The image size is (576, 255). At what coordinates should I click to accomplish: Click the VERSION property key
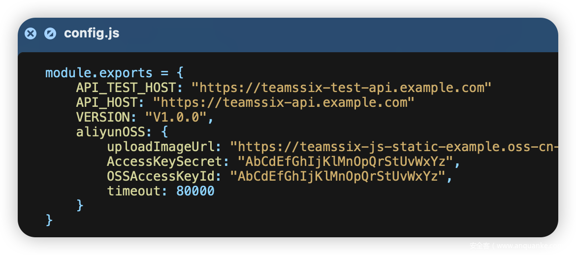[102, 118]
